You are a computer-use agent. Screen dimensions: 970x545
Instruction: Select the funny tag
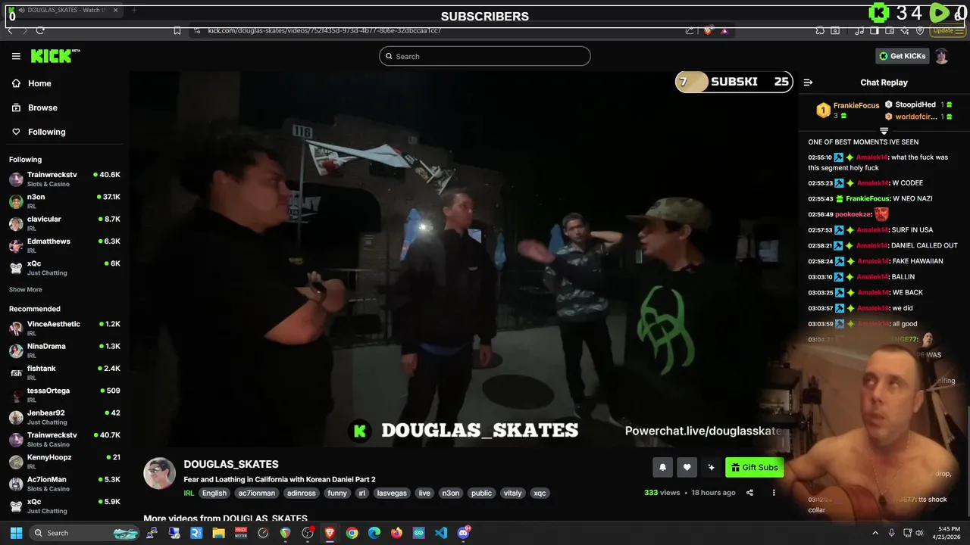click(x=337, y=493)
